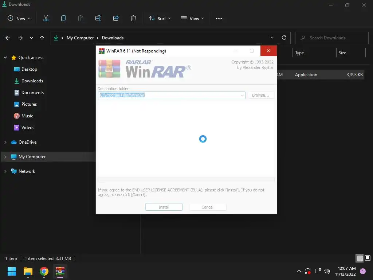Viewport: 373px width, 280px height.
Task: Open the See more (three dots) menu
Action: click(219, 18)
